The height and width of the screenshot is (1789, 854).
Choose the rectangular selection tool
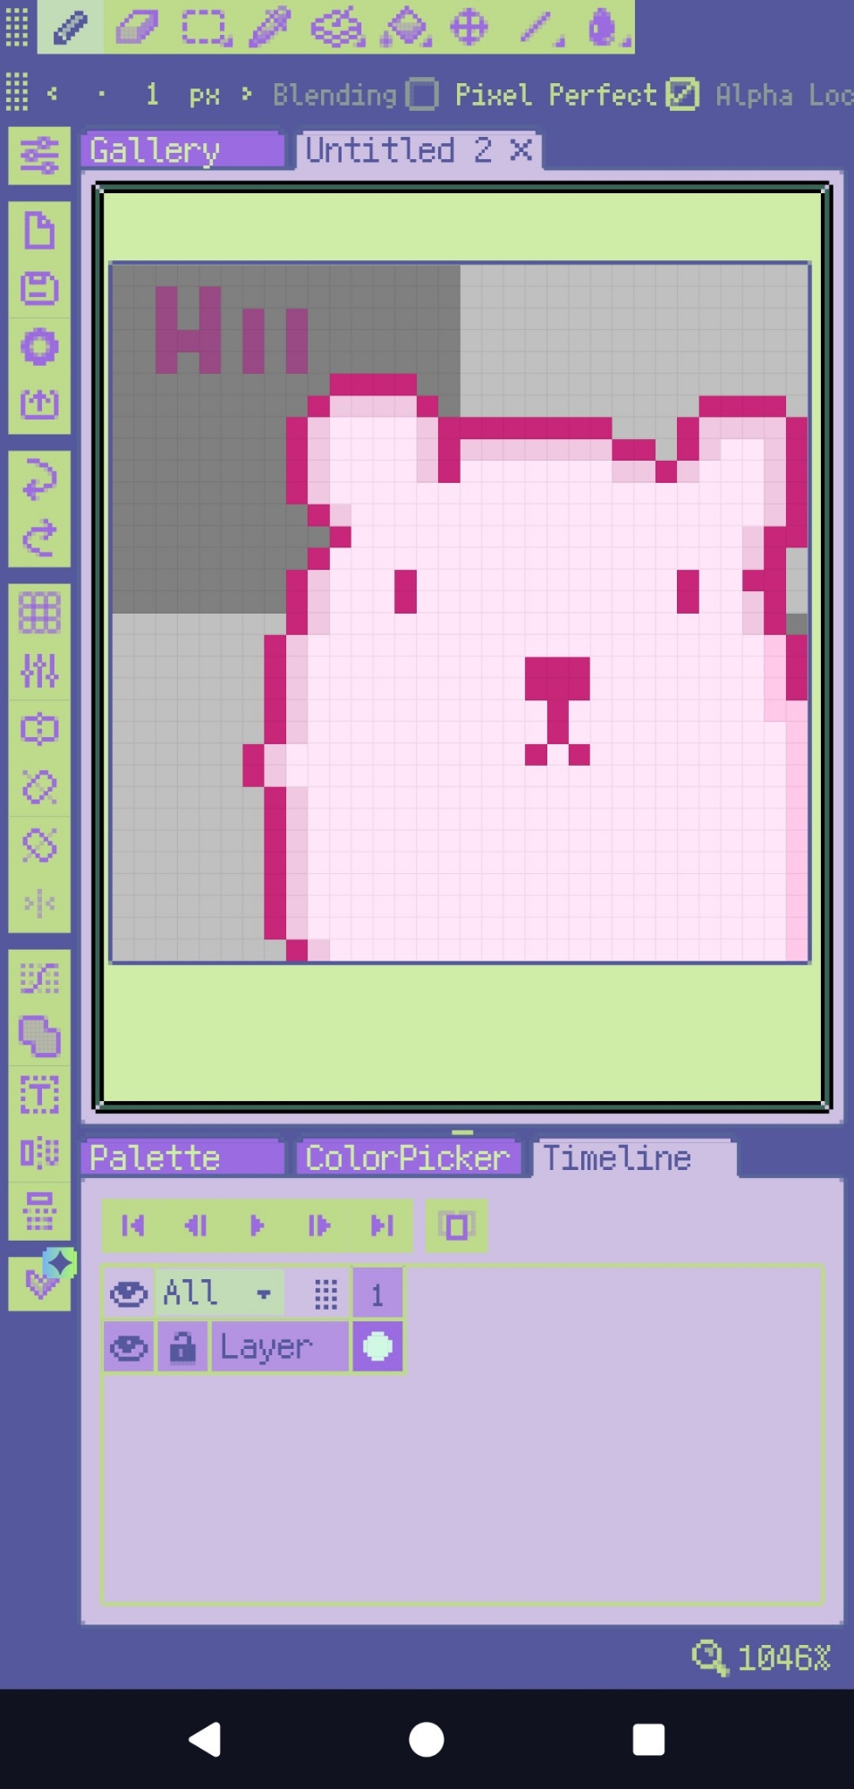click(x=206, y=27)
